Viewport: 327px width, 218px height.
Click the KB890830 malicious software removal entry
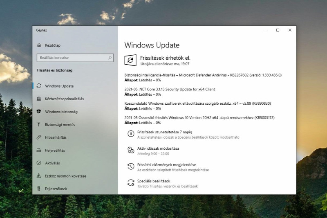(x=197, y=103)
